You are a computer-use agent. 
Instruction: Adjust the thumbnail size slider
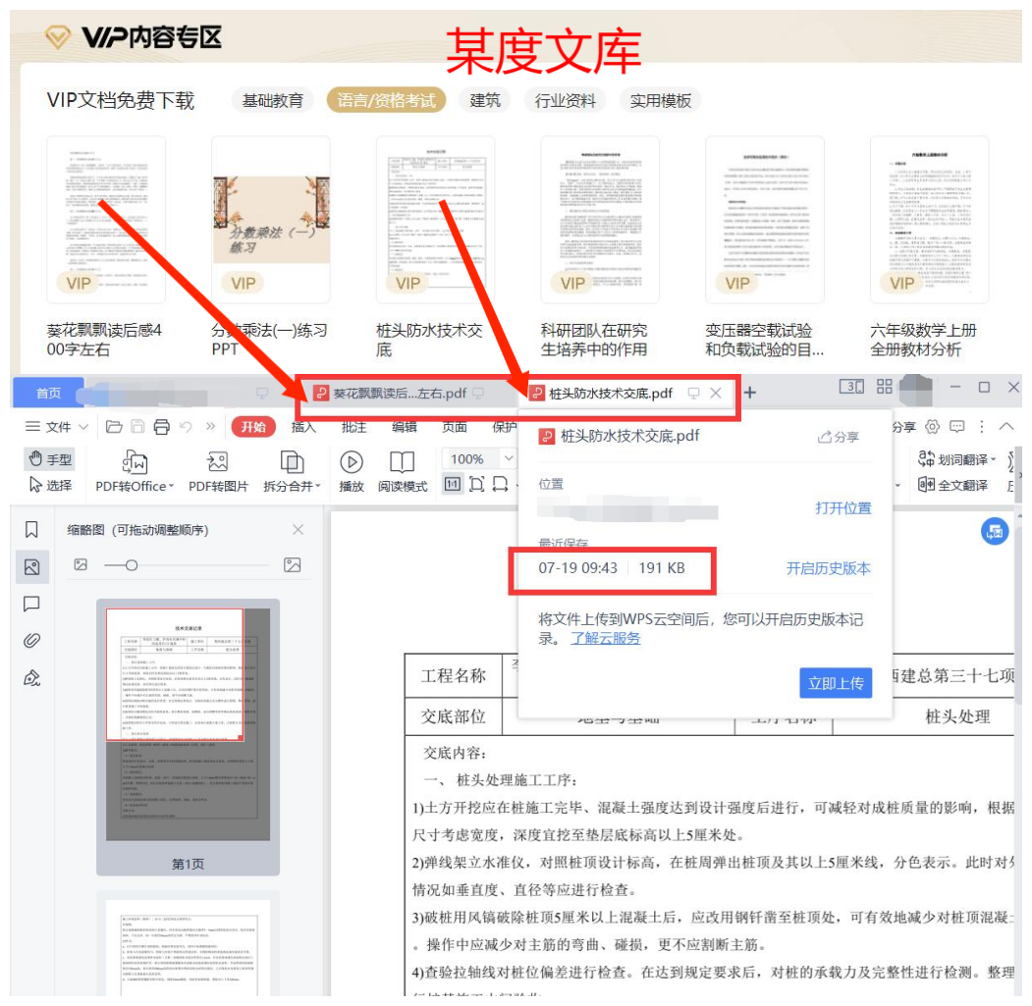pyautogui.click(x=131, y=565)
